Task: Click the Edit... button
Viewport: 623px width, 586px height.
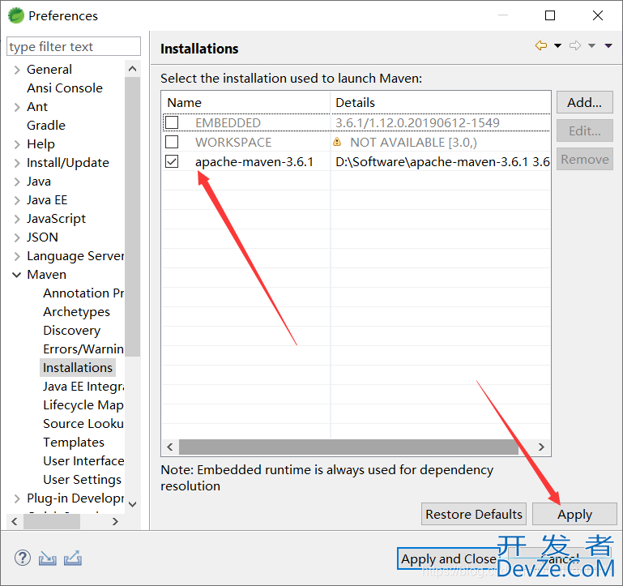Action: (584, 130)
